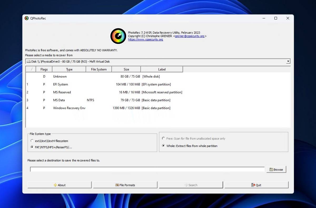Image resolution: width=316 pixels, height=208 pixels.
Task: Maximize the QPhotoRec window
Action: (x=276, y=18)
